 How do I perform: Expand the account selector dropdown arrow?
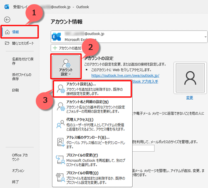click(206, 37)
